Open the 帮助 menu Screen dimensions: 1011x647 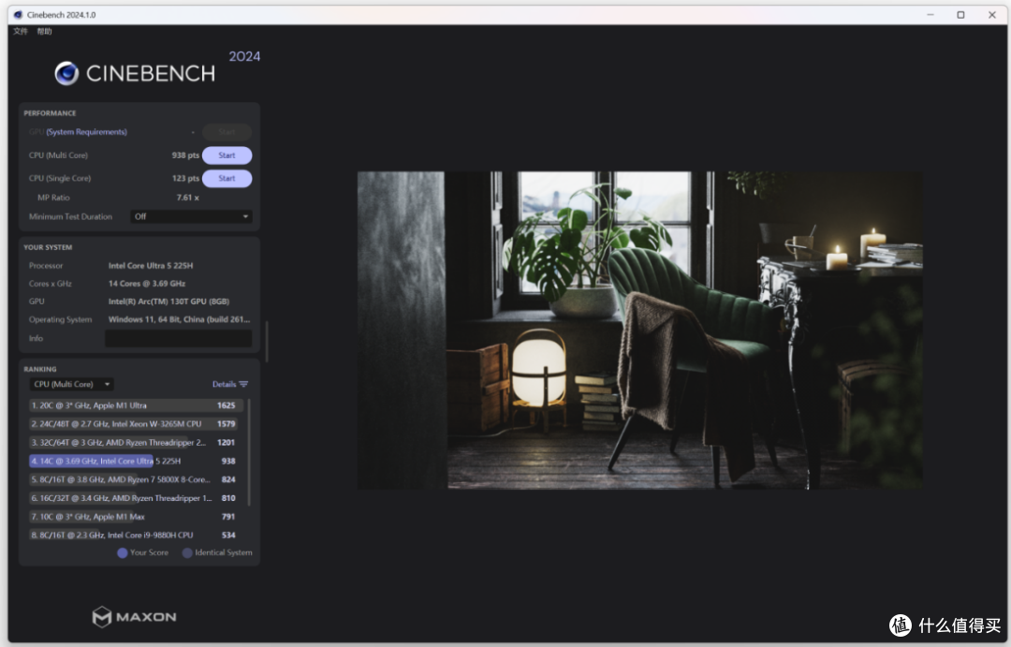coord(44,31)
